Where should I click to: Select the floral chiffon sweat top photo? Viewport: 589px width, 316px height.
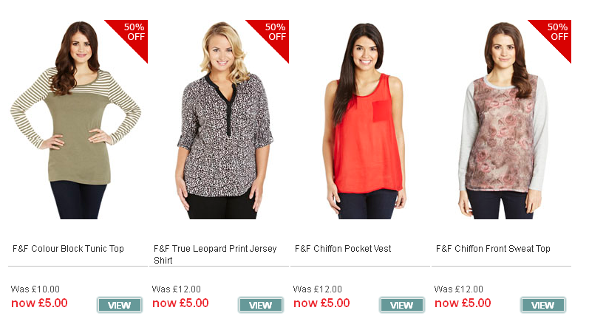click(x=503, y=120)
